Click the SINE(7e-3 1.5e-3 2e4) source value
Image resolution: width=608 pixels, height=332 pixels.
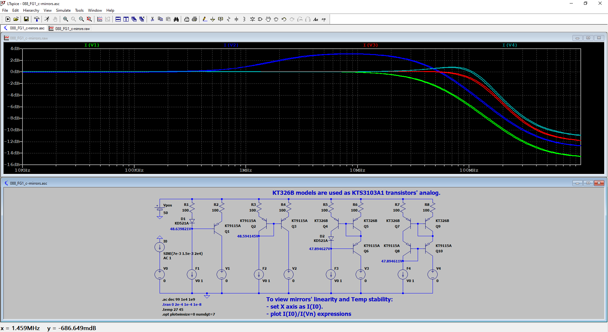pos(183,254)
